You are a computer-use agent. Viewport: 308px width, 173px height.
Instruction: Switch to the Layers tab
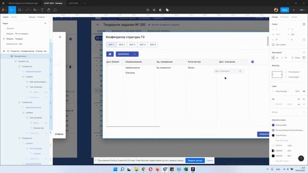click(5, 17)
